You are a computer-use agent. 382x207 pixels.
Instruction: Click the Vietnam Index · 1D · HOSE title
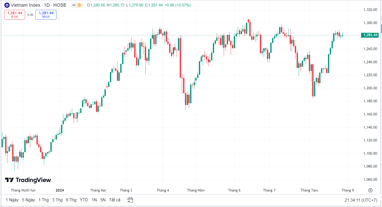pos(39,5)
